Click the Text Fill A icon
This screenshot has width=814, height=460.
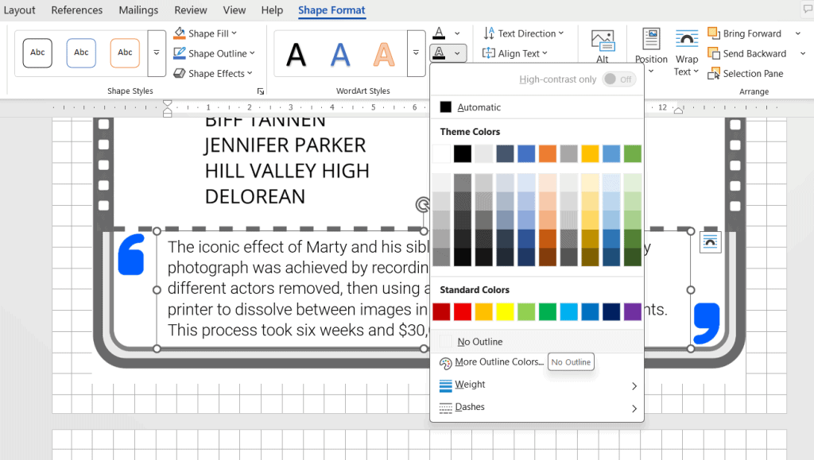pyautogui.click(x=439, y=33)
